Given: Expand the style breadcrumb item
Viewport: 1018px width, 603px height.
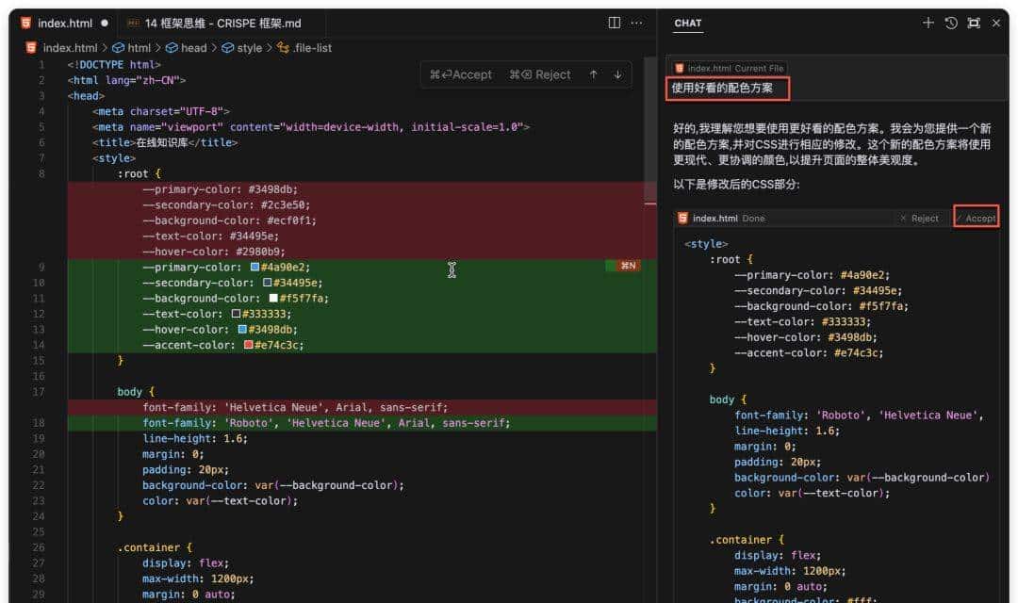Looking at the screenshot, I should [x=249, y=48].
